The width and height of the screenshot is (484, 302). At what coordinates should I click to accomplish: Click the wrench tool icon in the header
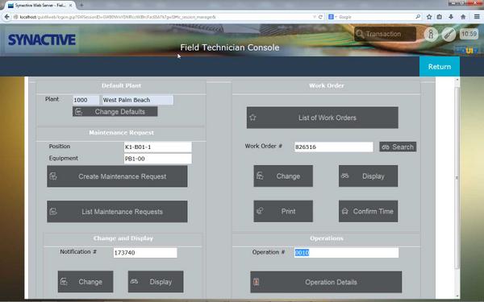(x=449, y=34)
